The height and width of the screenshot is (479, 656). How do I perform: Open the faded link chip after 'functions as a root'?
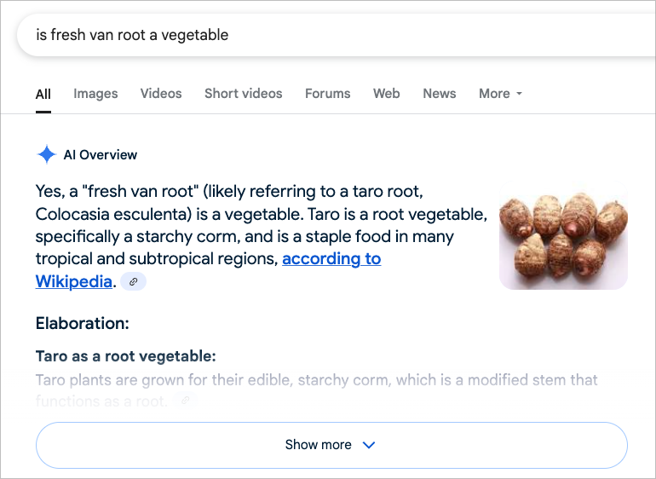tap(185, 400)
